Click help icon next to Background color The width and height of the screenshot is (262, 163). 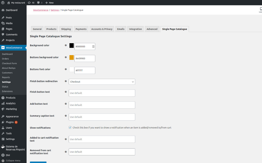(x=66, y=45)
